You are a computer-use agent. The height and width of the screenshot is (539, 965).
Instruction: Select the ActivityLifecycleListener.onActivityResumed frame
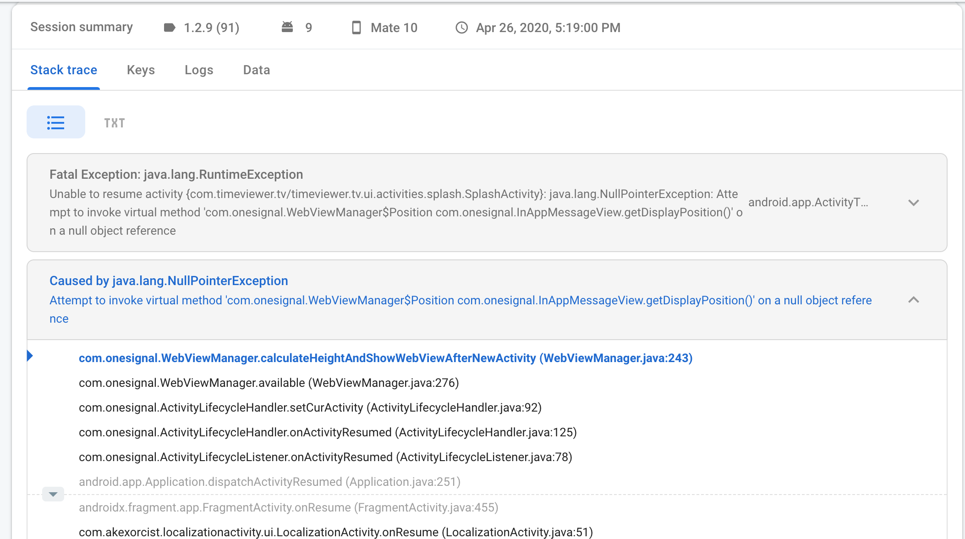tap(325, 457)
